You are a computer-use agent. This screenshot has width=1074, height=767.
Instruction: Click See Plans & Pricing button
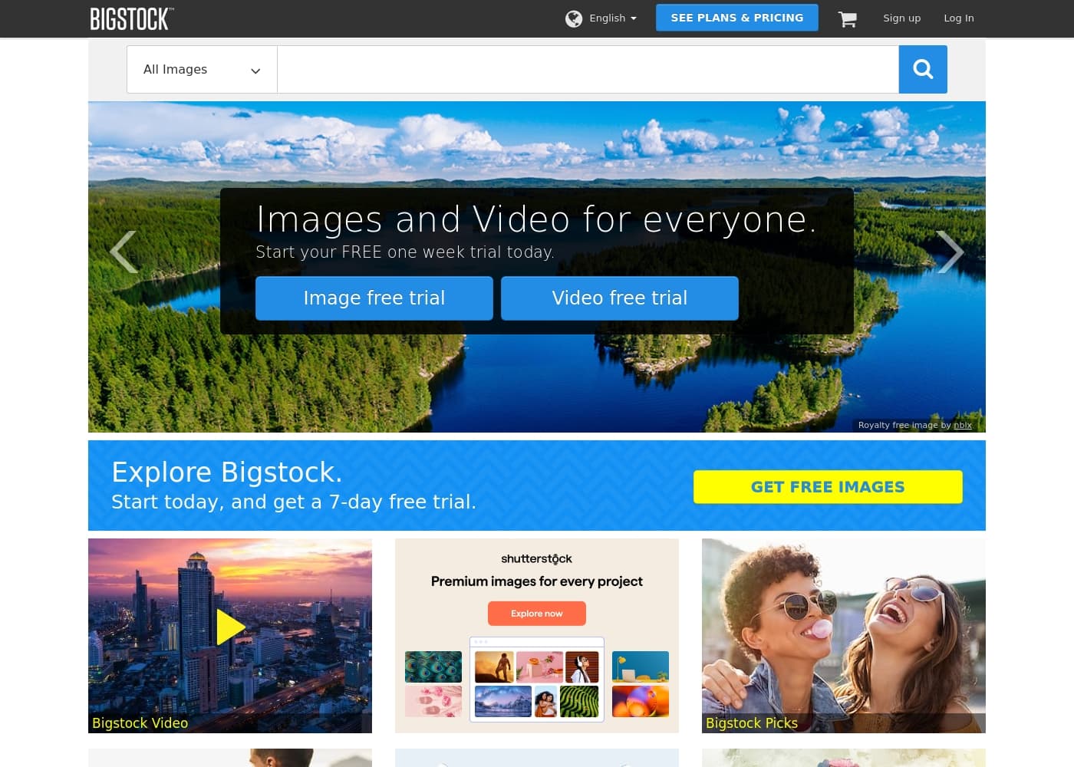(x=736, y=18)
